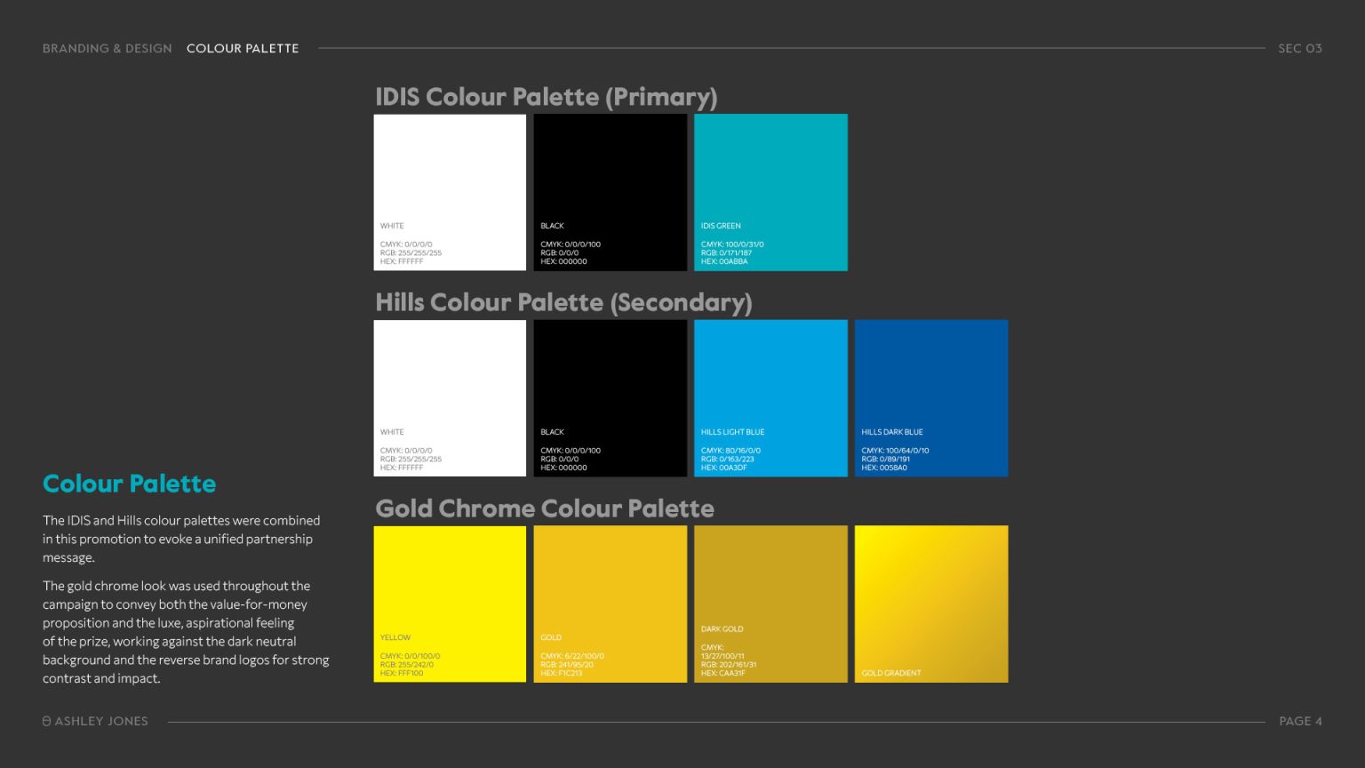
Task: Click the Gold Gradient swatch
Action: pos(931,604)
